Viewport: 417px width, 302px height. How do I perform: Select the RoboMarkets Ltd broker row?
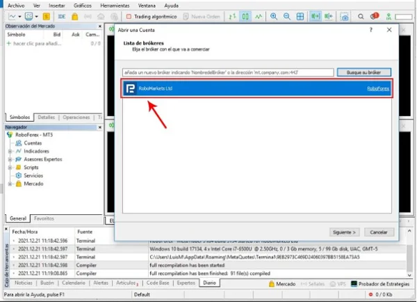point(256,88)
